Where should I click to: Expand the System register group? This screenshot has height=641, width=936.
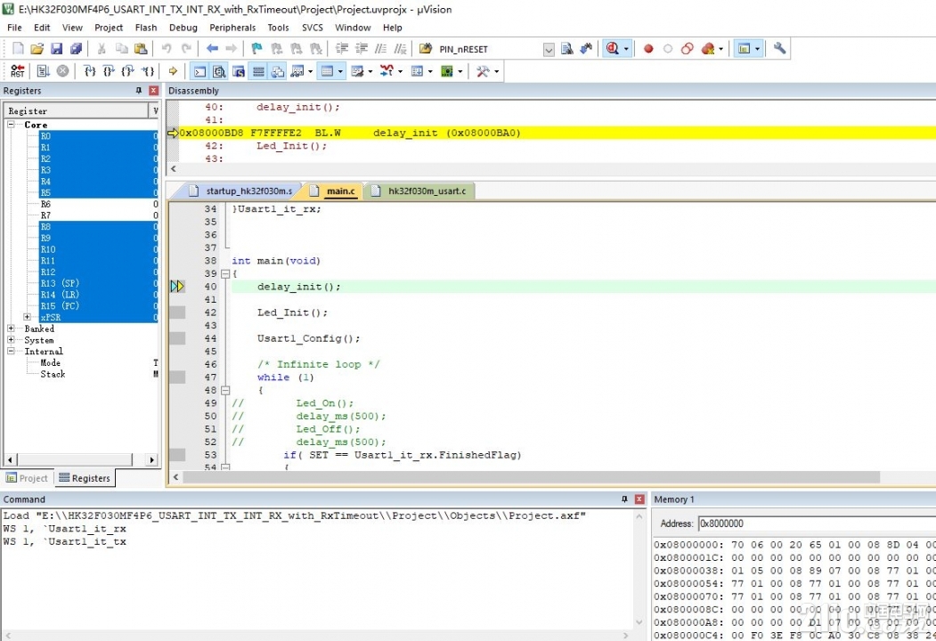click(x=11, y=339)
